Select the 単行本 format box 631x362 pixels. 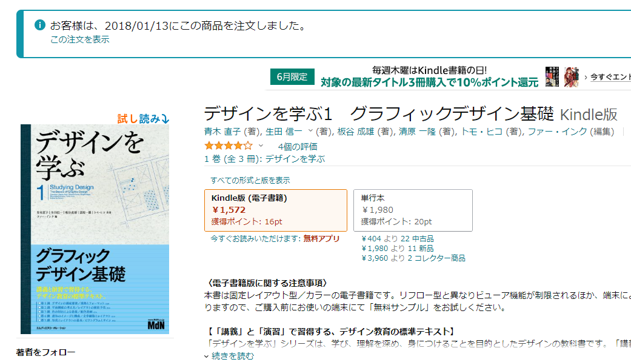pyautogui.click(x=413, y=210)
